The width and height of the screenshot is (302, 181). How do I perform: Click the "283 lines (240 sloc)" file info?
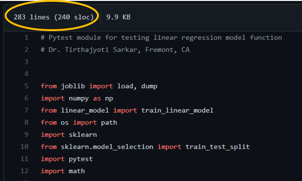tap(54, 17)
